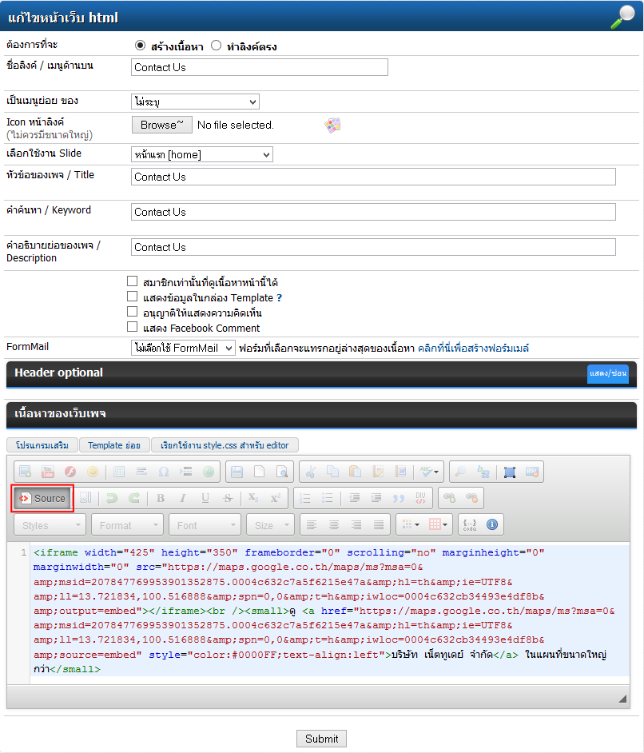Click the Smiley emoticon icon
Screen dimensions: 644x753
(93, 472)
